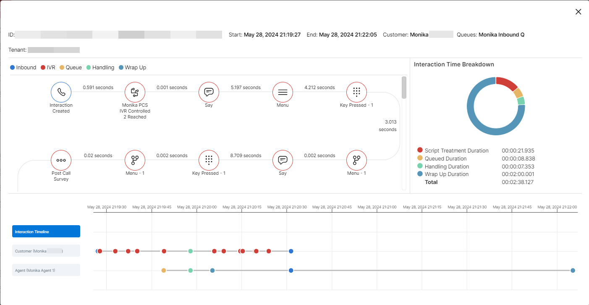Click the Customer row label in timeline
The image size is (589, 305).
(x=46, y=251)
